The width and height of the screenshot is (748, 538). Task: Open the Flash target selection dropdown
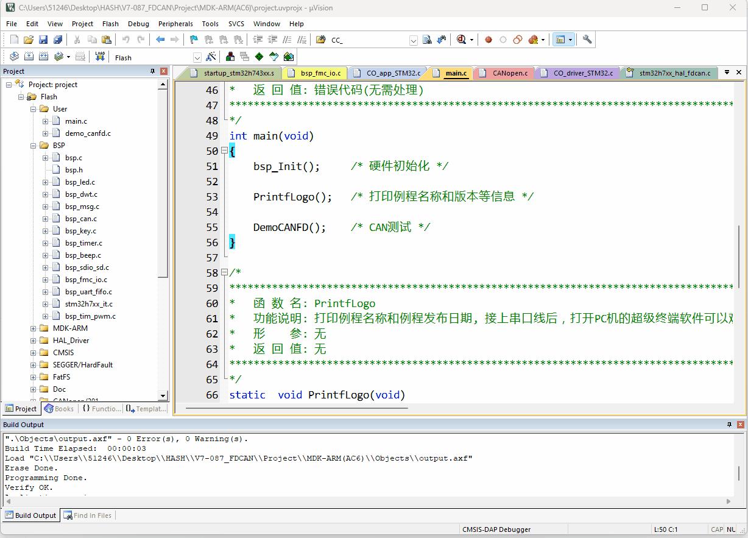197,57
